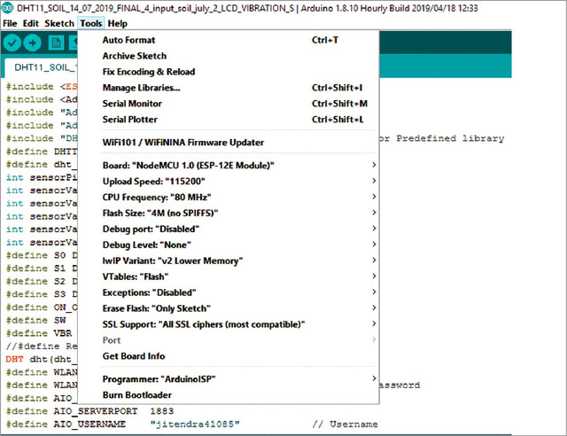Choose Archive Sketch
The height and width of the screenshot is (436, 567).
point(229,56)
